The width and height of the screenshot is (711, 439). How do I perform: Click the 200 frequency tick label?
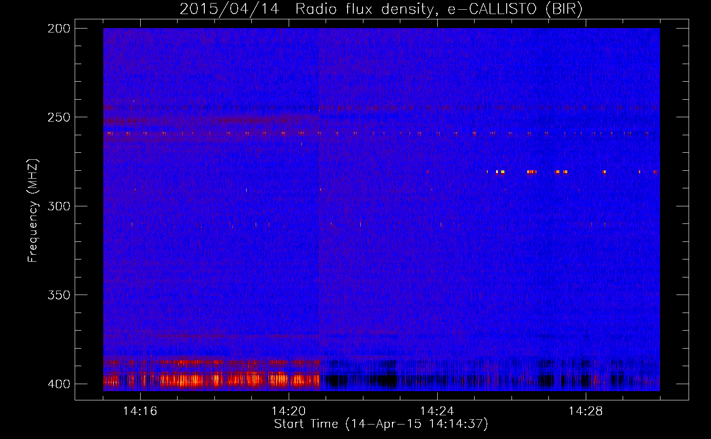pyautogui.click(x=59, y=29)
